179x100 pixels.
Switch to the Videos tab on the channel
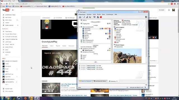51,46
